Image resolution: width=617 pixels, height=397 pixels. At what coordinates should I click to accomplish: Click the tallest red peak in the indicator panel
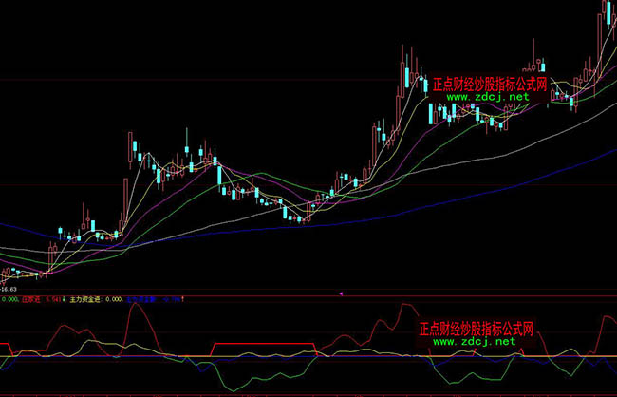coord(406,307)
